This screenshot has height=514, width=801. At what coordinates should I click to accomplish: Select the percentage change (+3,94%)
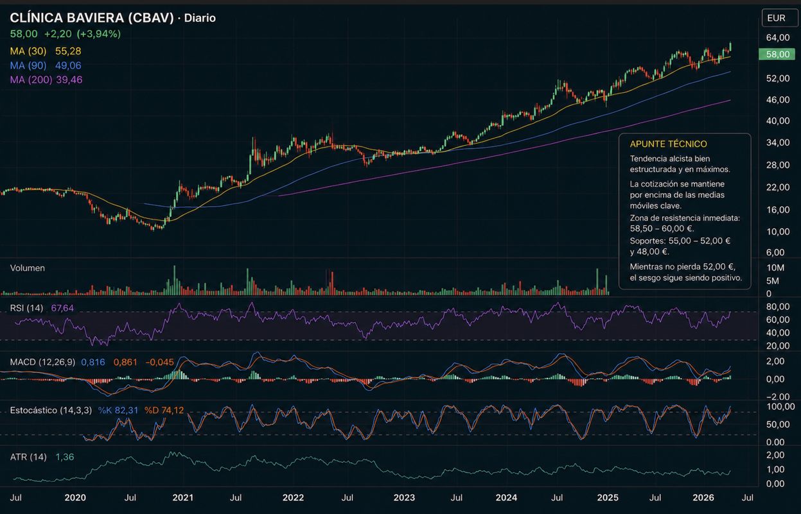[98, 34]
